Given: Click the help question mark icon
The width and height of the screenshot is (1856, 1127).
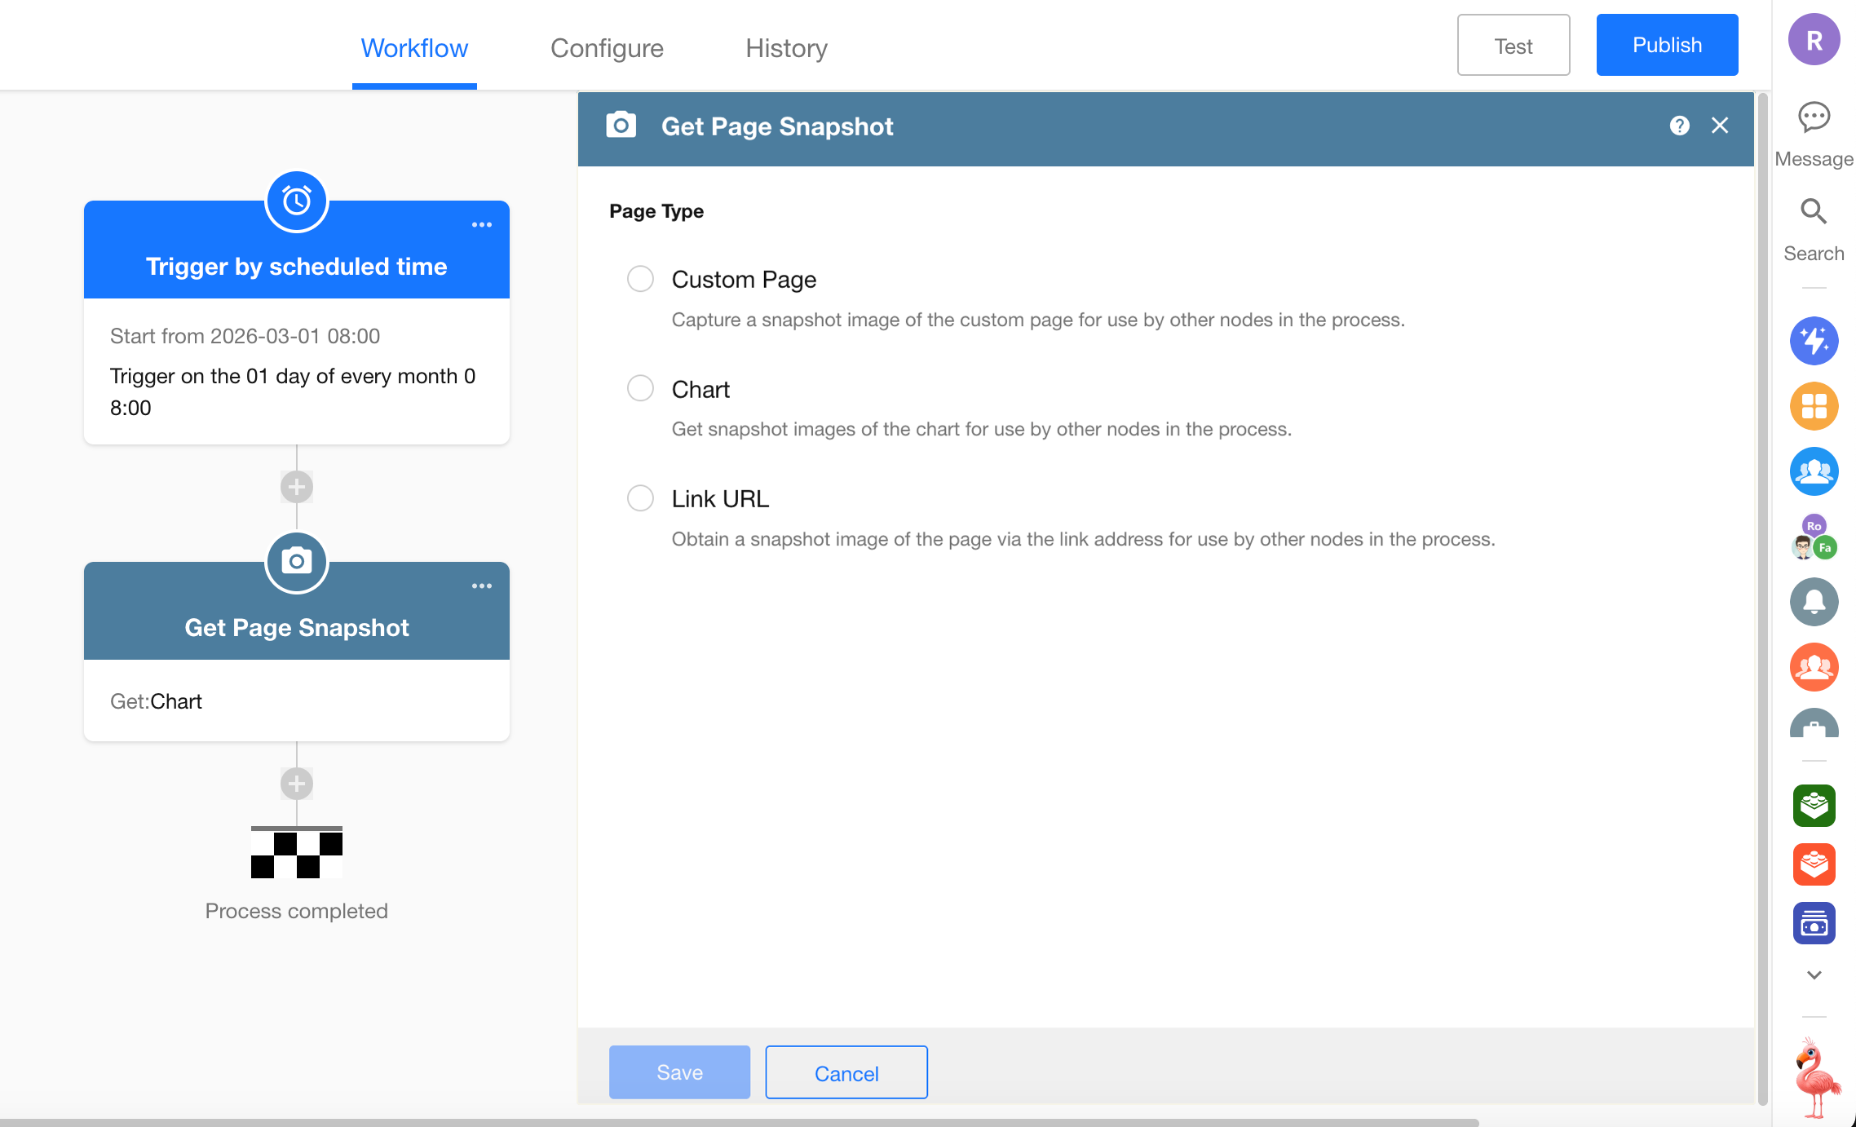Looking at the screenshot, I should coord(1679,126).
